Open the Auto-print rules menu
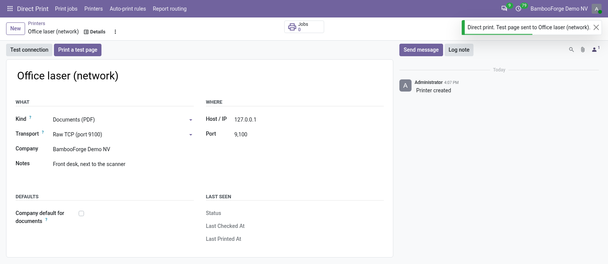This screenshot has height=264, width=608. coord(128,9)
